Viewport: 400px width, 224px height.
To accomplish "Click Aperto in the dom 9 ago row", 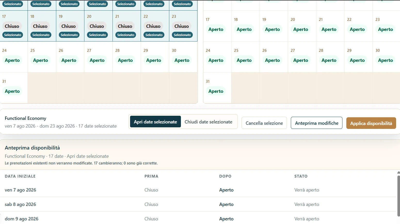I will pyautogui.click(x=226, y=219).
